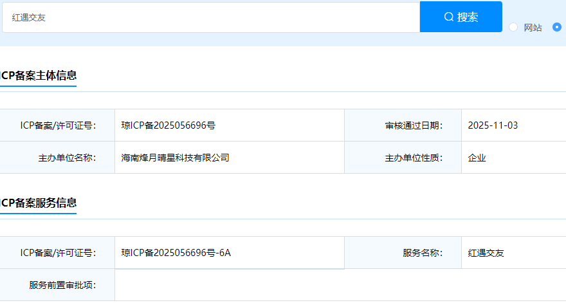This screenshot has height=303, width=566.
Task: Click the 审核通过日期 label
Action: (x=414, y=125)
